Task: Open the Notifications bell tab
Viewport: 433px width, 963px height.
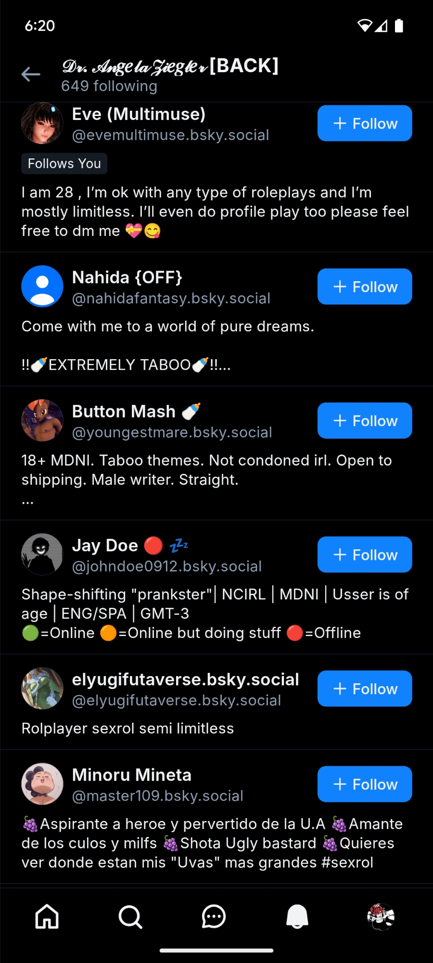Action: click(297, 916)
